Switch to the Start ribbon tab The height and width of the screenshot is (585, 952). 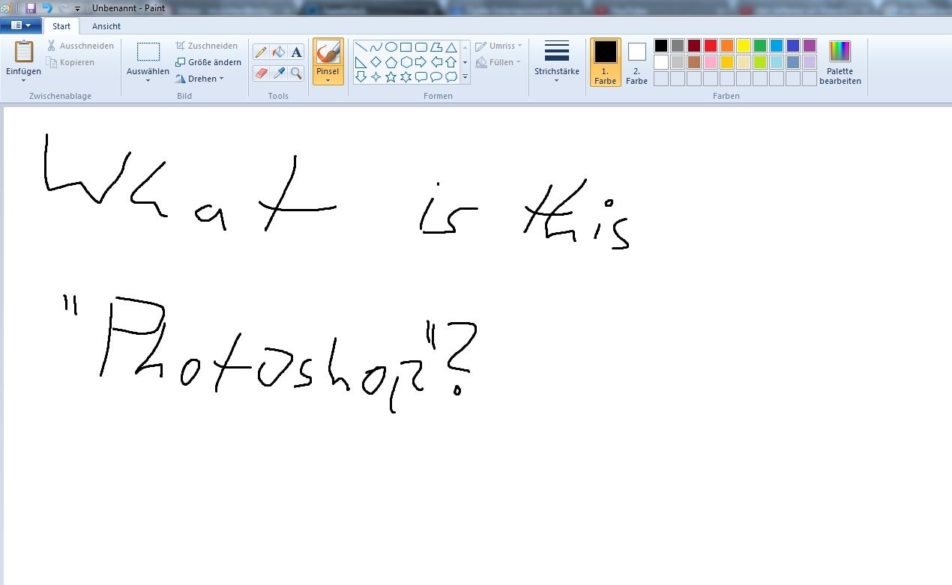click(61, 26)
